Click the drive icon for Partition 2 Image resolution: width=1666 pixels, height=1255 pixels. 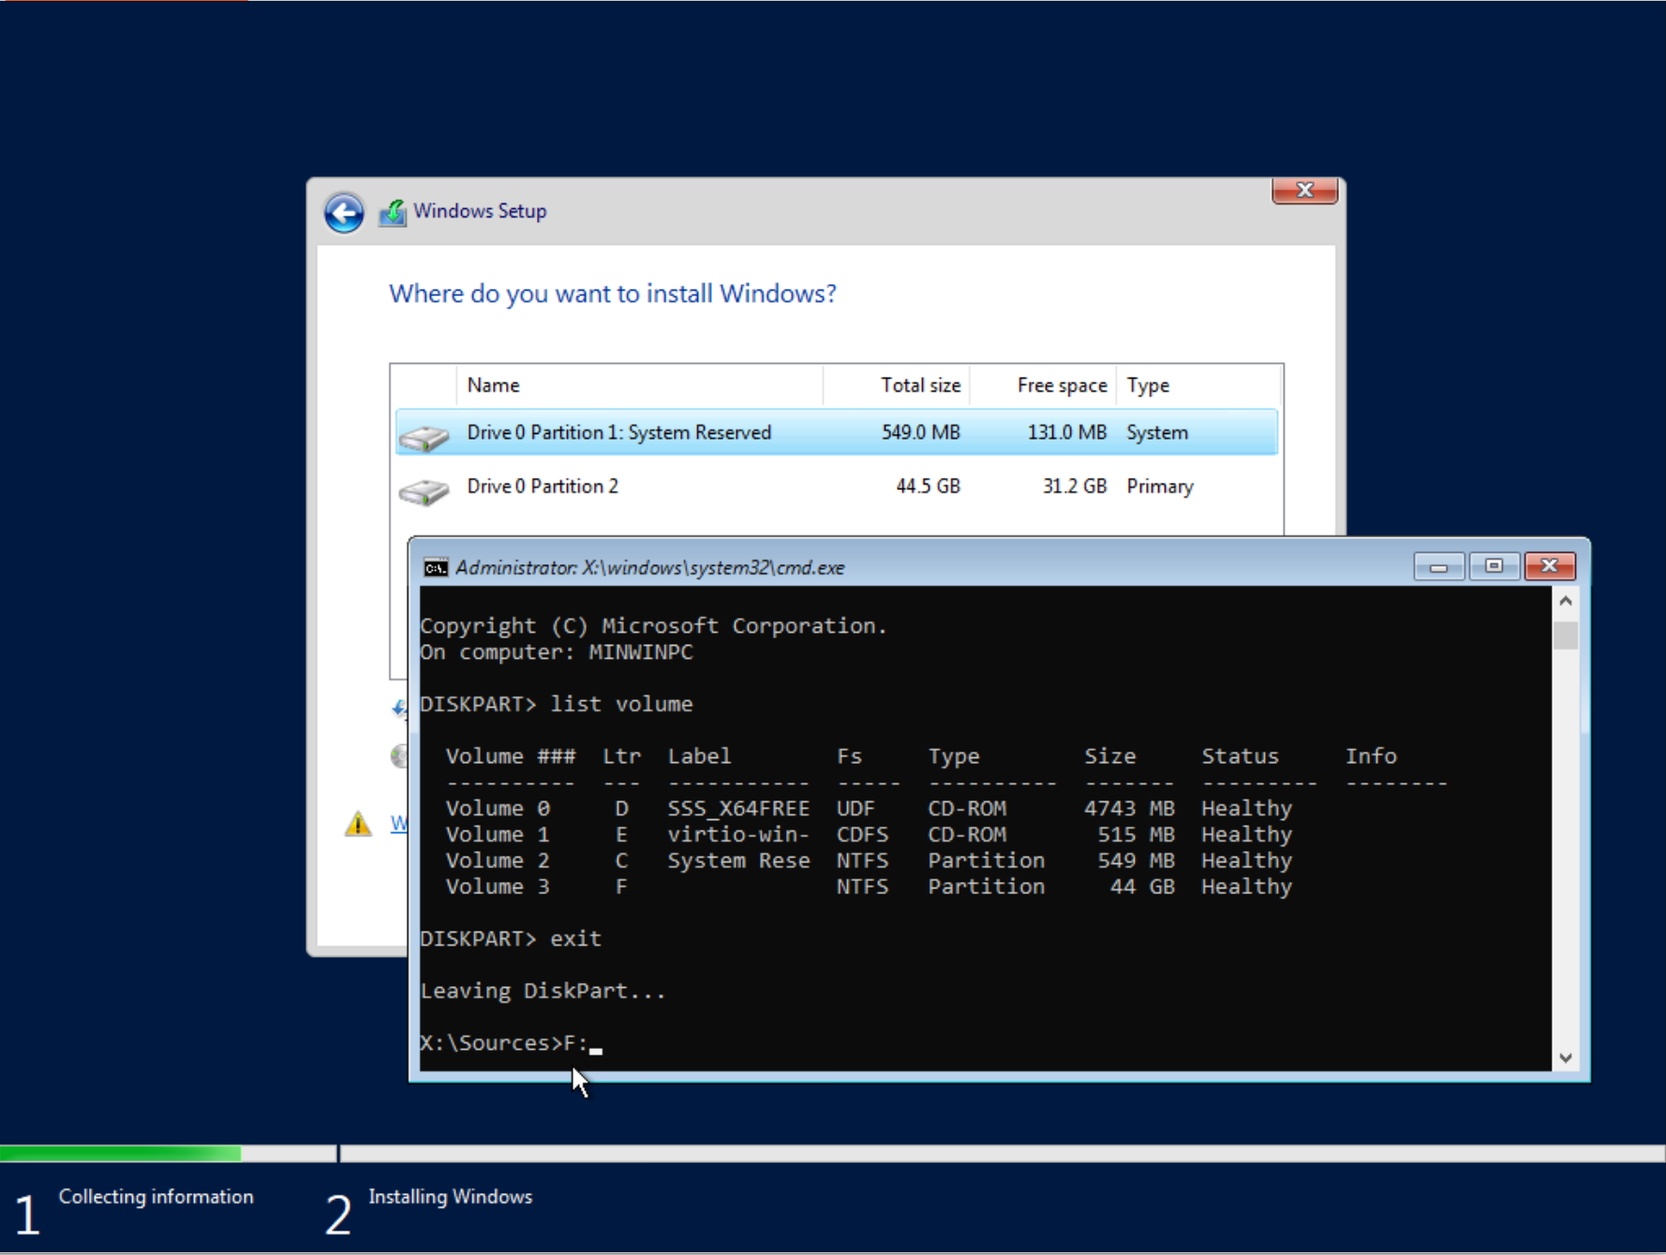pyautogui.click(x=424, y=488)
